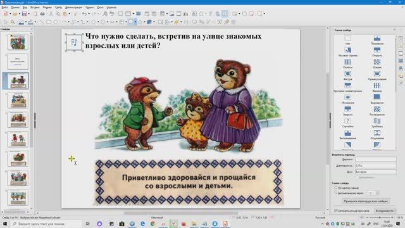Click the Open file folder icon
Viewport: 405px width, 228px height.
pyautogui.click(x=15, y=14)
